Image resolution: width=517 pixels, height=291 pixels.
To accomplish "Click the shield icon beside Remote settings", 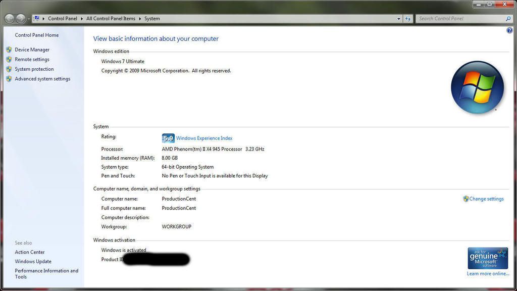I will pyautogui.click(x=9, y=60).
